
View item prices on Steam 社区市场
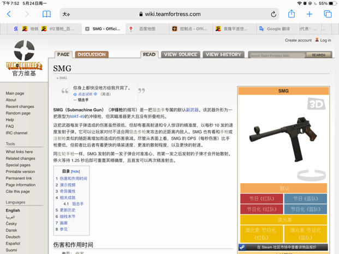click(x=287, y=247)
